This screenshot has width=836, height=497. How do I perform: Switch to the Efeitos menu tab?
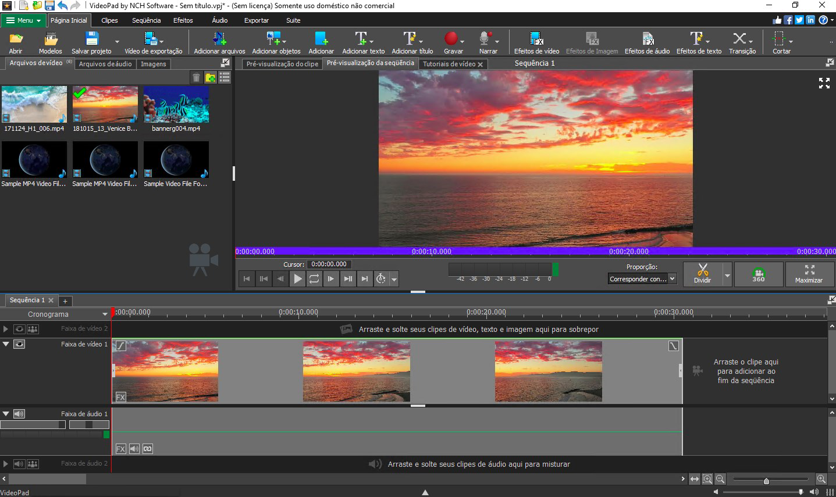183,20
